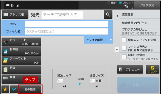Click the preview magnifier page icon
Viewport: 161px width, 94px height.
[121, 69]
